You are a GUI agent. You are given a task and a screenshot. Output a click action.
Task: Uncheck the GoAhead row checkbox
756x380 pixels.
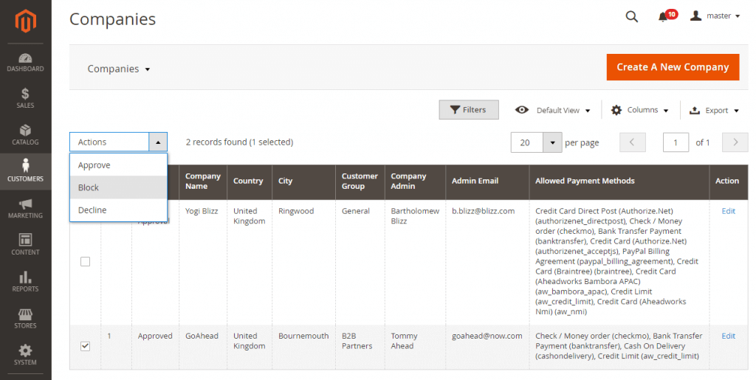[x=85, y=346]
